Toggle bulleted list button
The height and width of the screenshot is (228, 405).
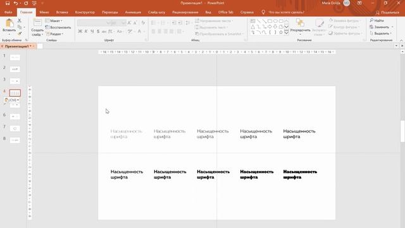pos(154,23)
